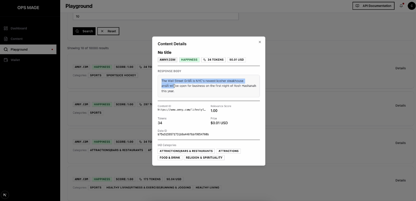Click the Content ID URL value
Screen dimensions: 416x201
coord(182,109)
